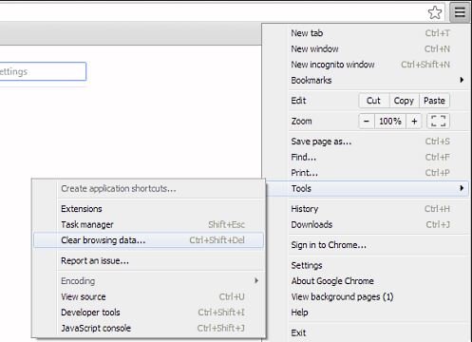Viewport: 472px width, 342px height.
Task: Expand the Bookmarks submenu arrow
Action: 462,80
